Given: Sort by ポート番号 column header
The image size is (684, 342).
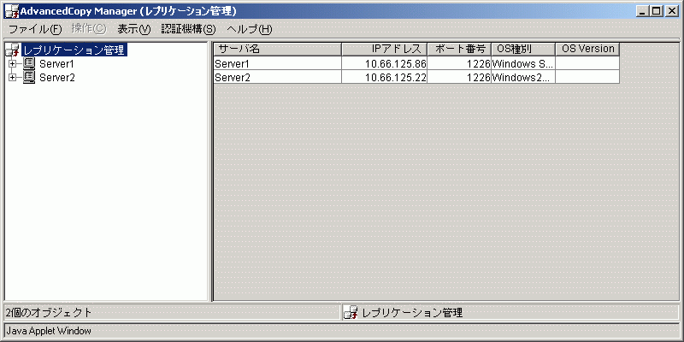Looking at the screenshot, I should [459, 49].
